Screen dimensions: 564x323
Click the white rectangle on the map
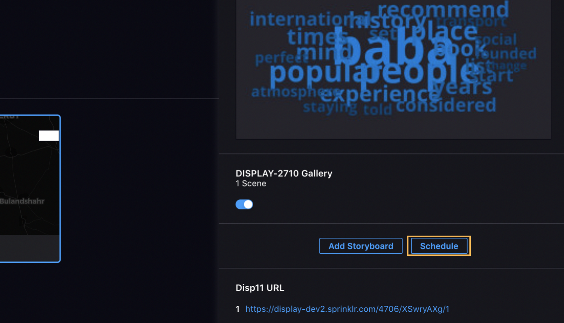click(49, 136)
